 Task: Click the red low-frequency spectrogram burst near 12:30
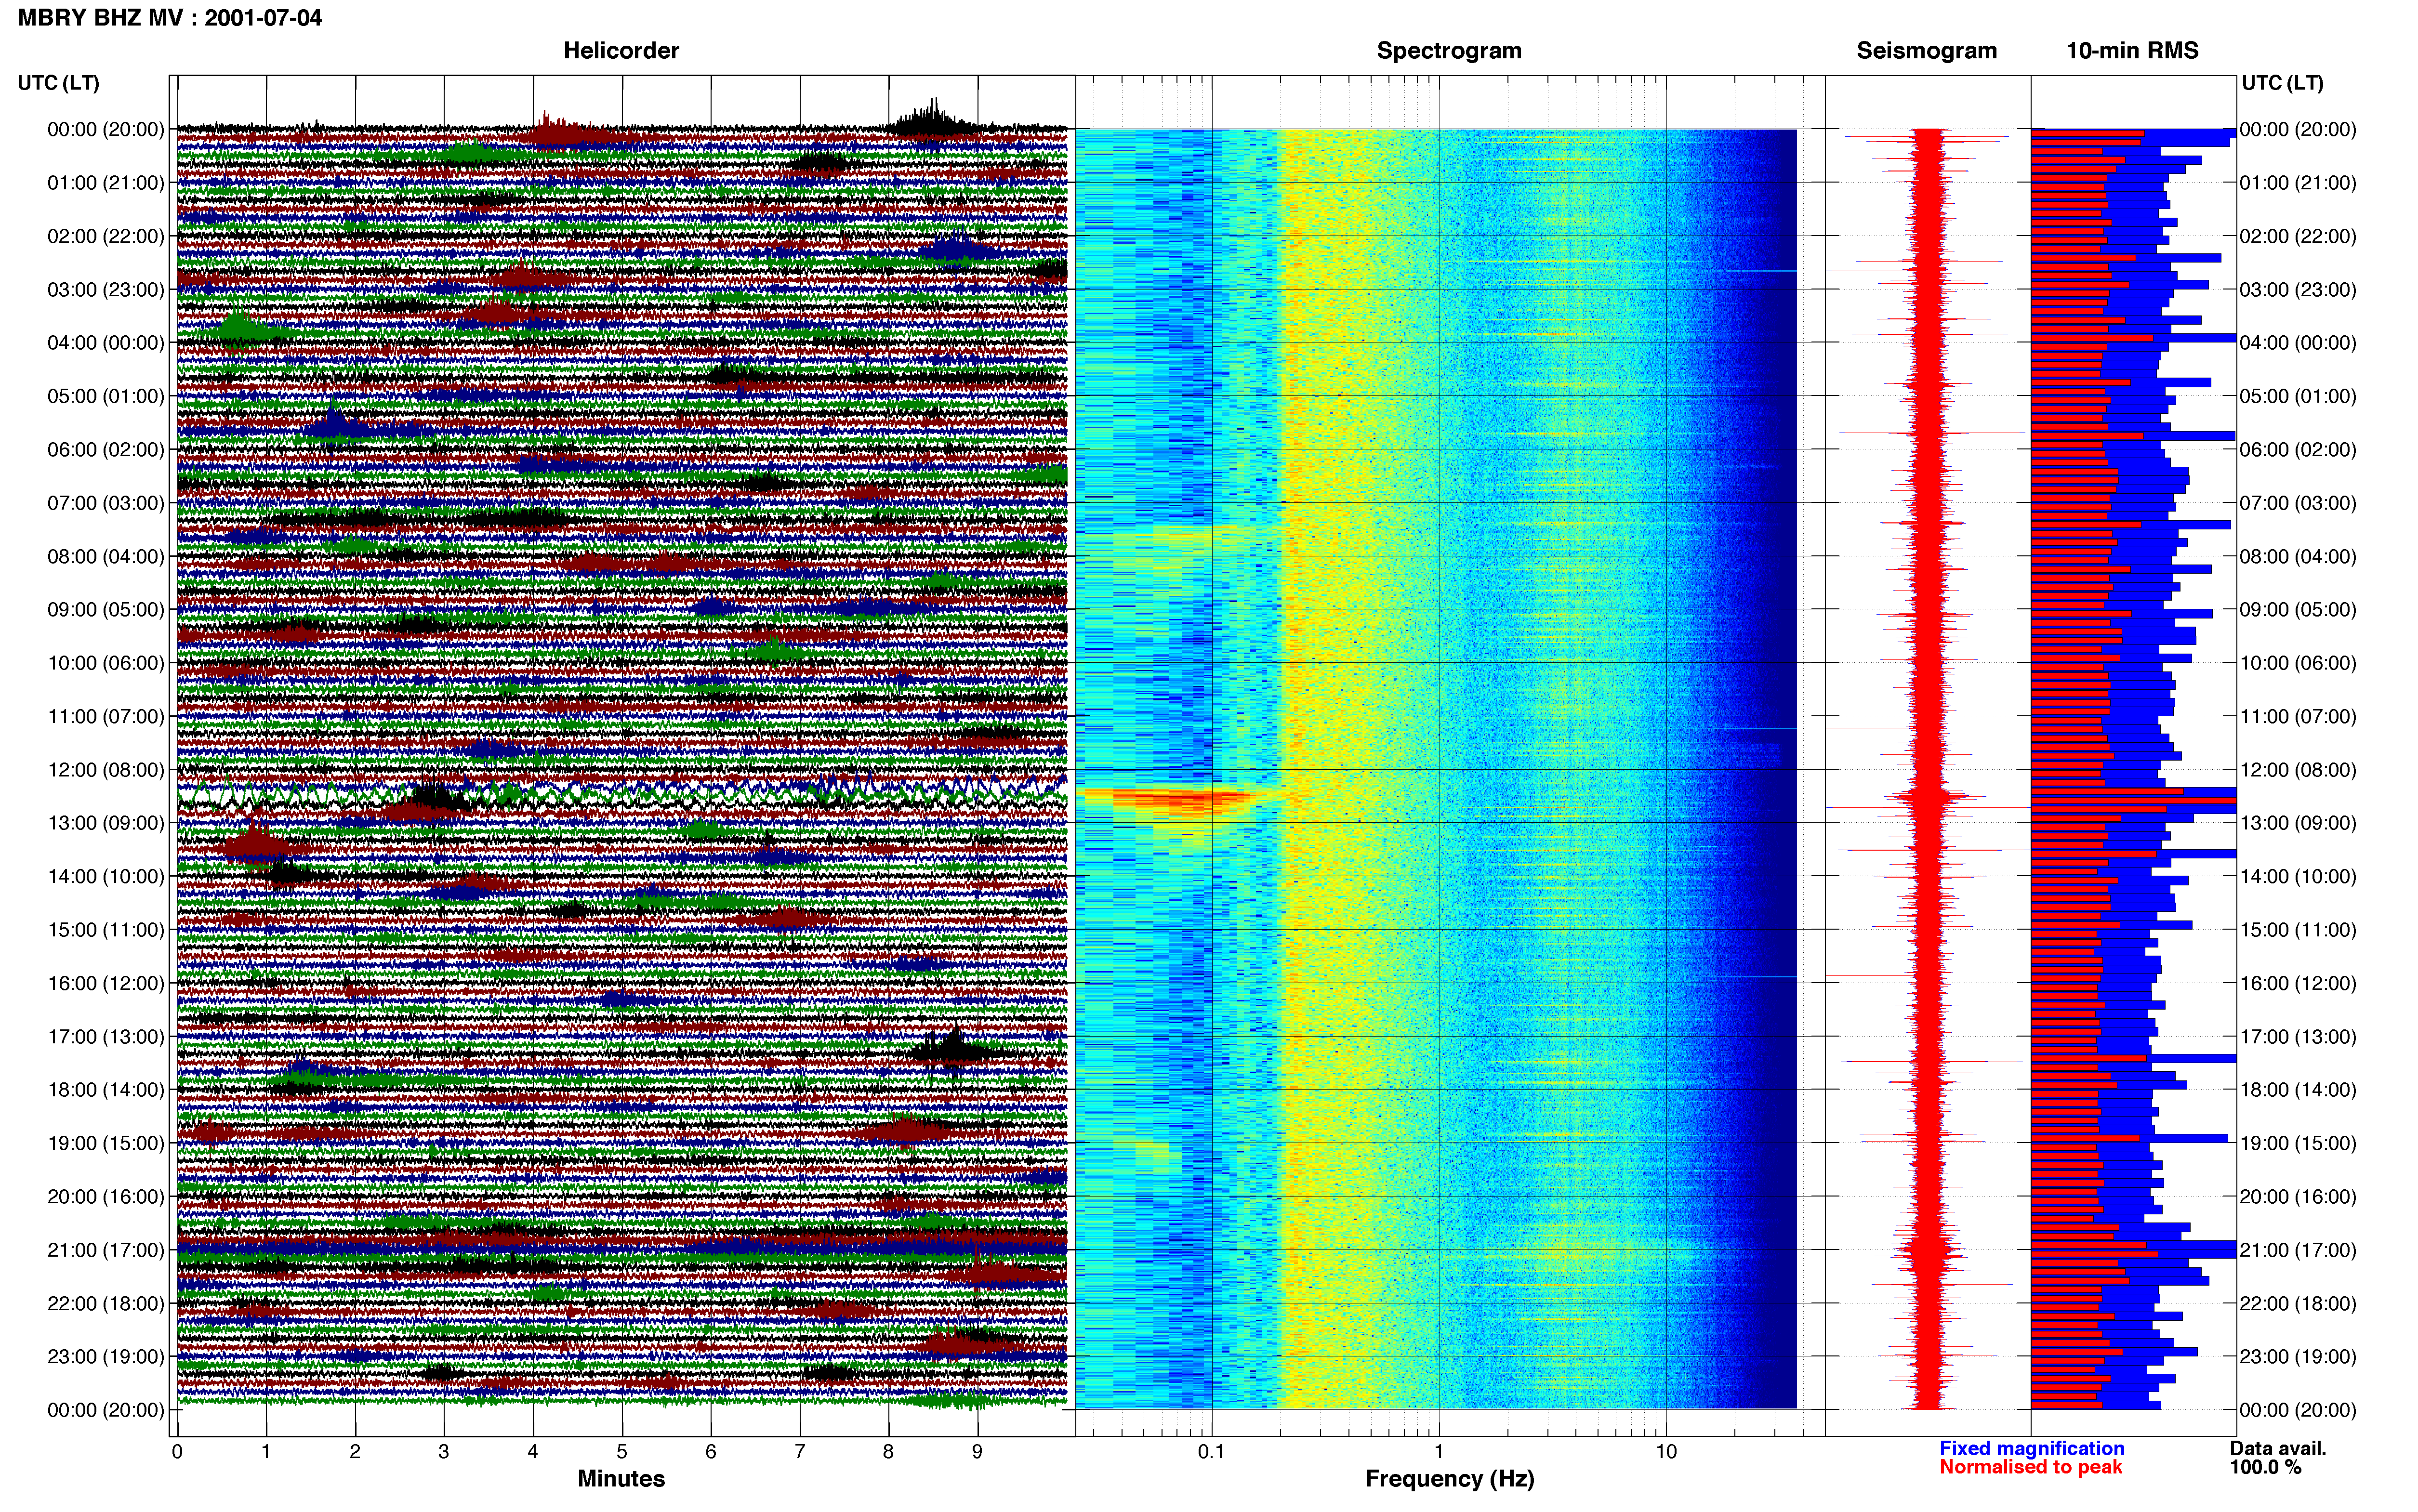click(x=1170, y=798)
